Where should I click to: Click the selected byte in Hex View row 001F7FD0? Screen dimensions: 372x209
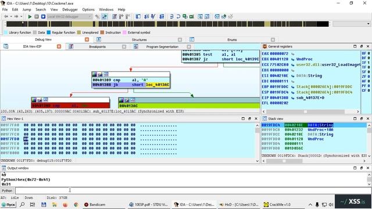(26, 139)
